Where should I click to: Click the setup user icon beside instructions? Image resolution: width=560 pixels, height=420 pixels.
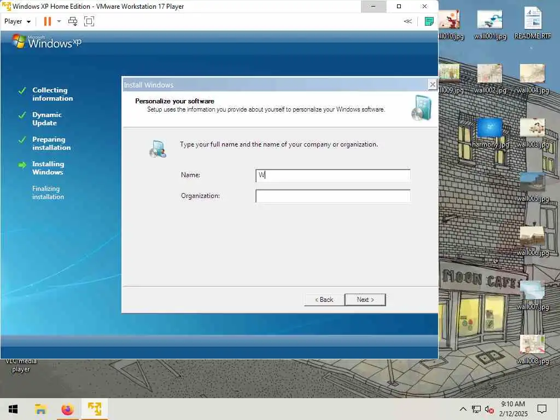158,149
